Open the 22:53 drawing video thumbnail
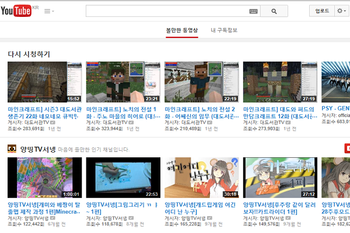 (x=123, y=178)
